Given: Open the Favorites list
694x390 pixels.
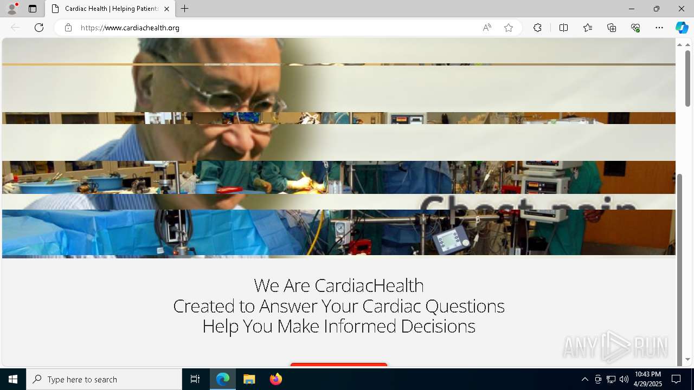Looking at the screenshot, I should point(588,28).
